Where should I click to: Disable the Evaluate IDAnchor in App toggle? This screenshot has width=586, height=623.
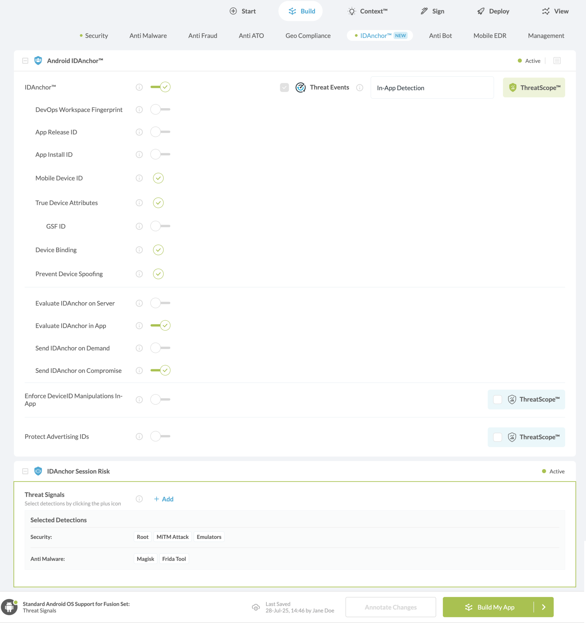[160, 325]
